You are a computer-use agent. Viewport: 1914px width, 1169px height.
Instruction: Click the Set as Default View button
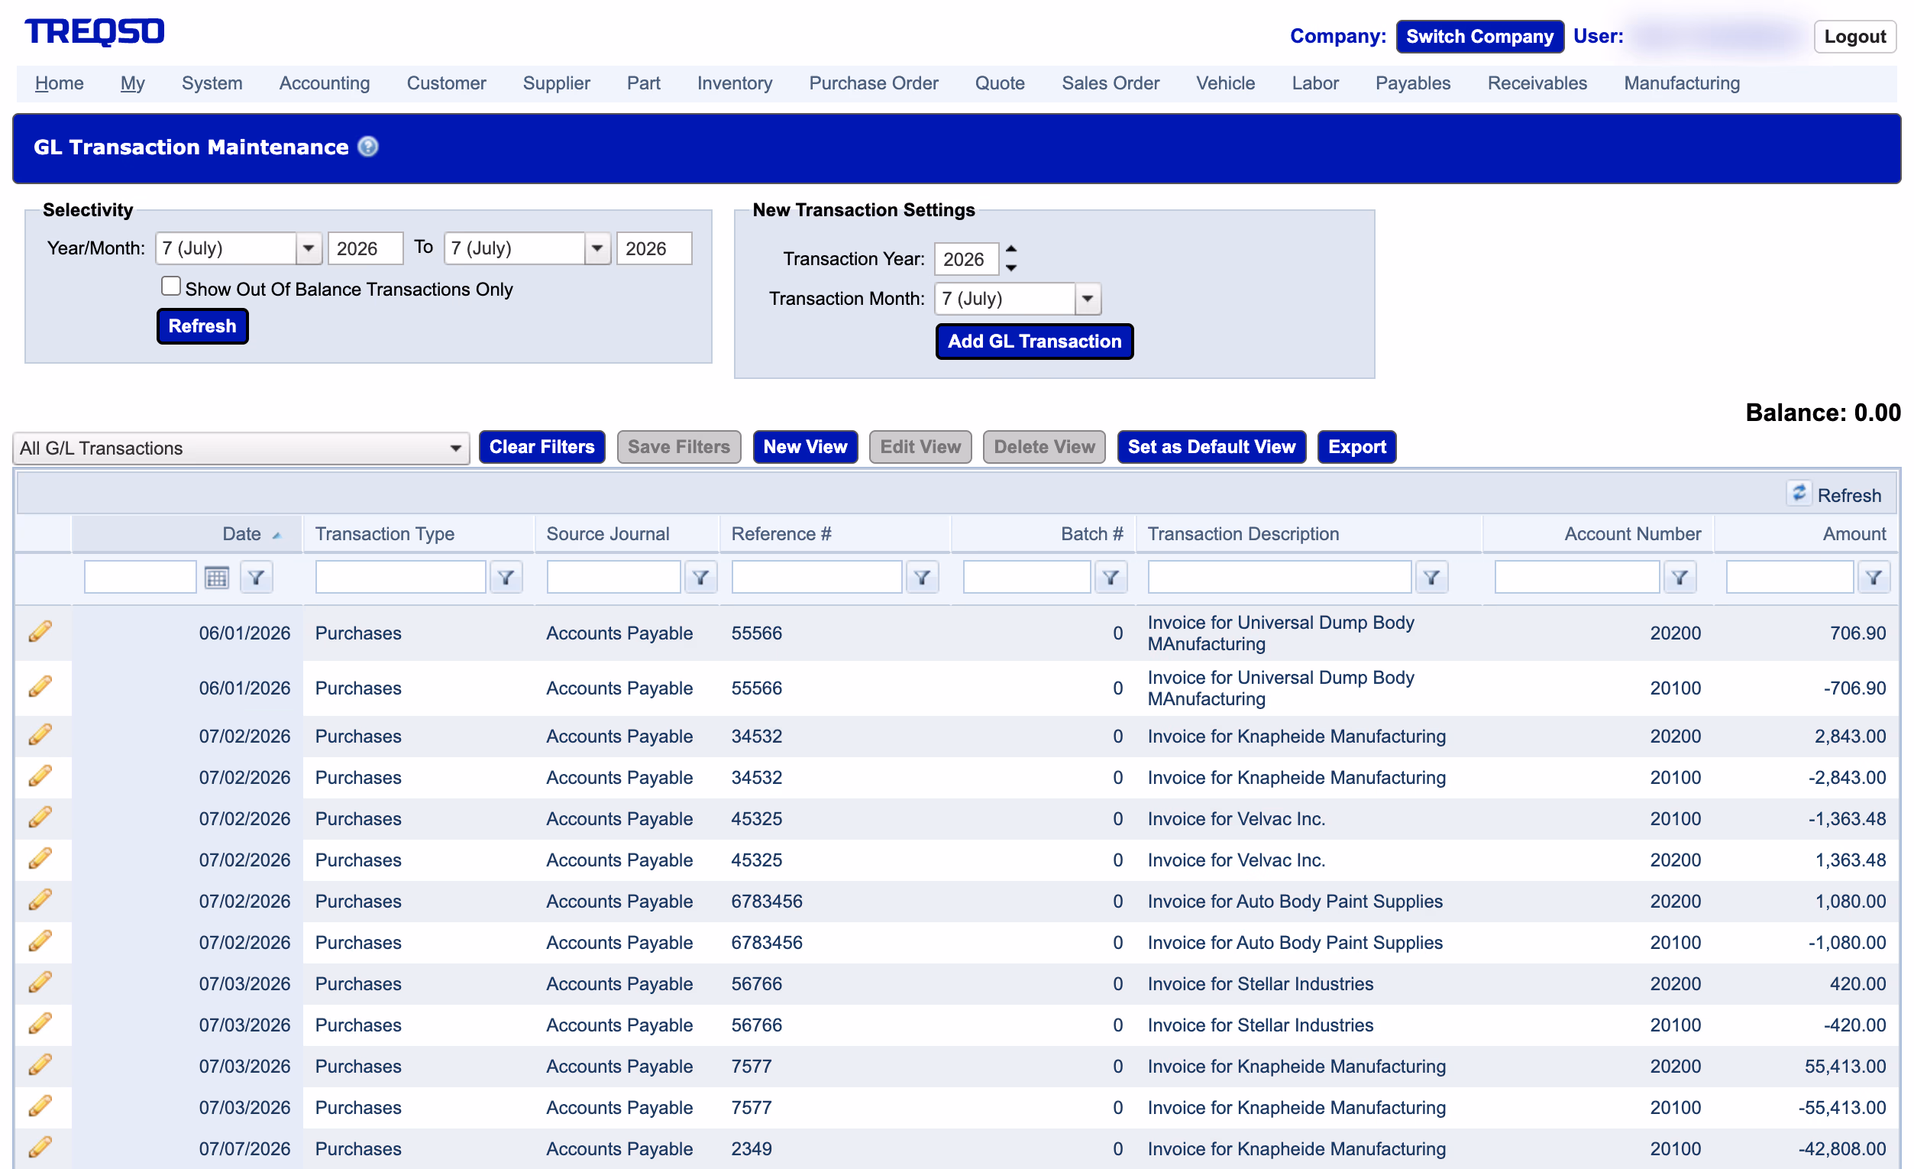pos(1211,447)
